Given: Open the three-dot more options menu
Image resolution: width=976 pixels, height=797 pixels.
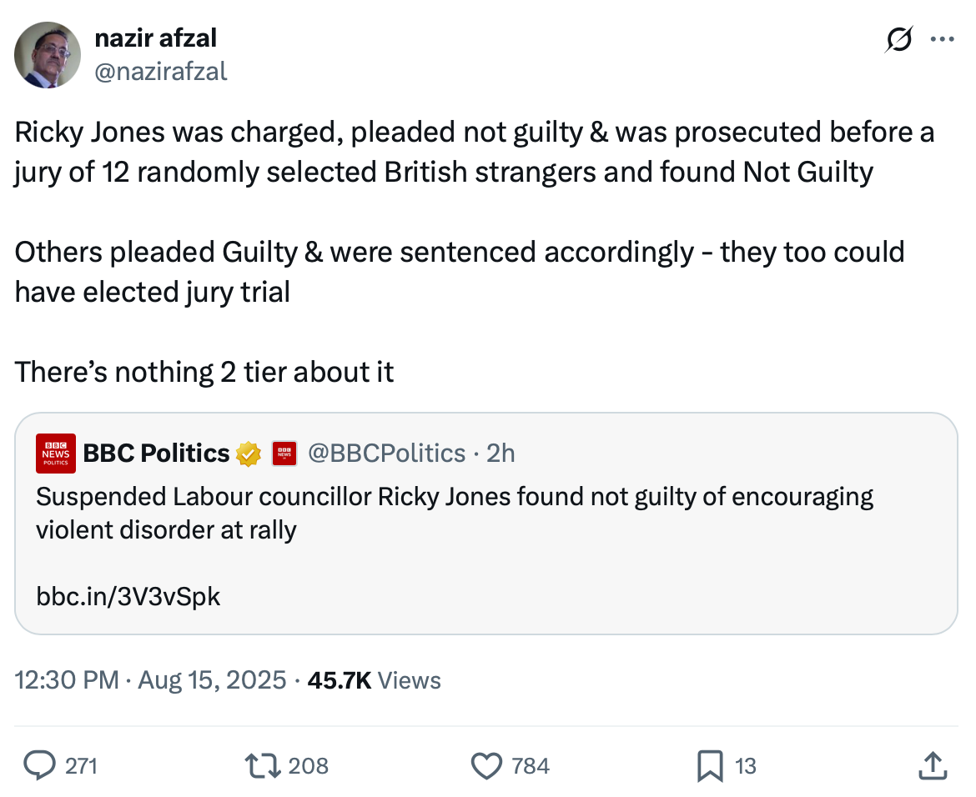Looking at the screenshot, I should tap(943, 39).
